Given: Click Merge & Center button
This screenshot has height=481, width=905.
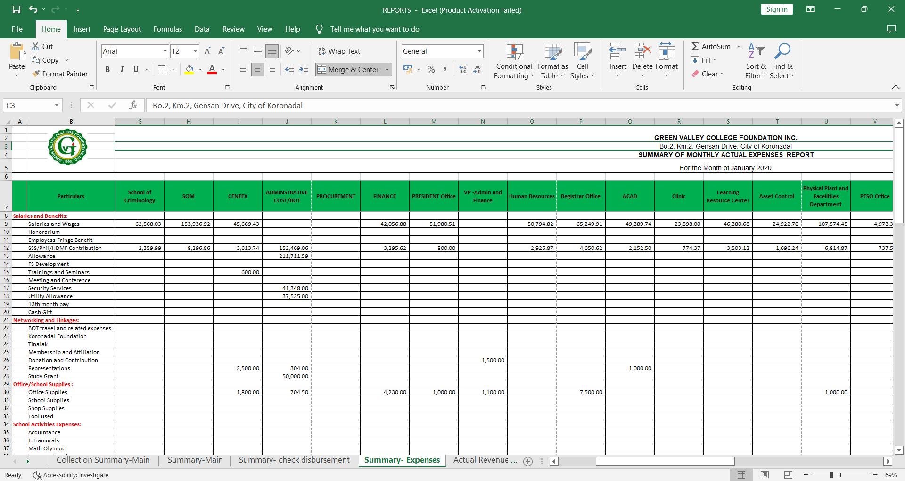Looking at the screenshot, I should [349, 69].
